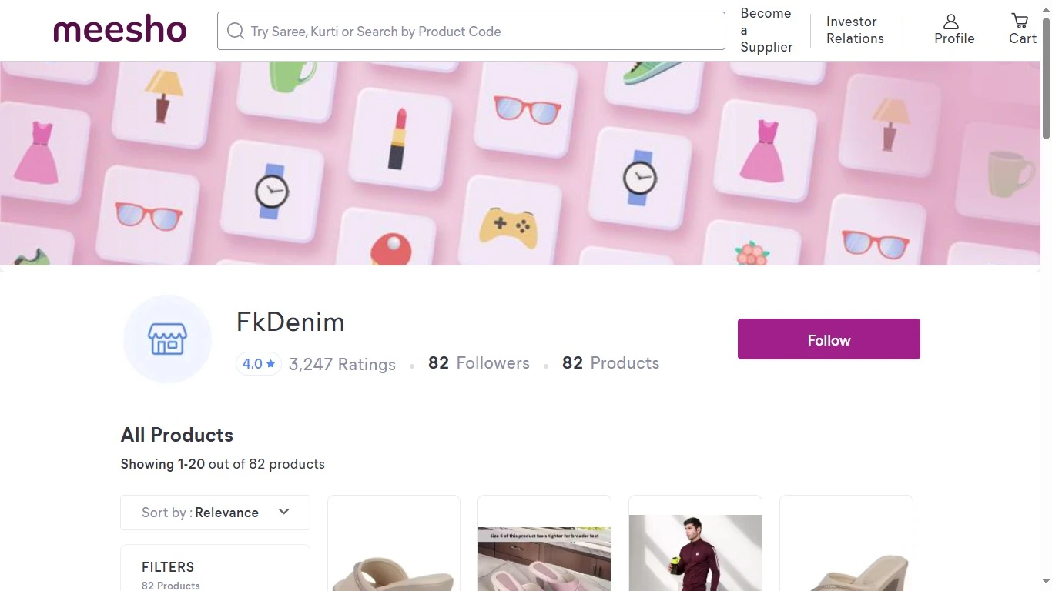
Task: Click the 82 Followers count
Action: [x=479, y=363]
